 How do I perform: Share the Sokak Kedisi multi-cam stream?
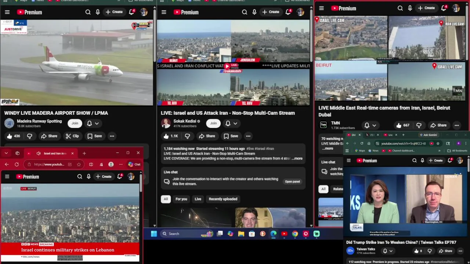pyautogui.click(x=207, y=136)
